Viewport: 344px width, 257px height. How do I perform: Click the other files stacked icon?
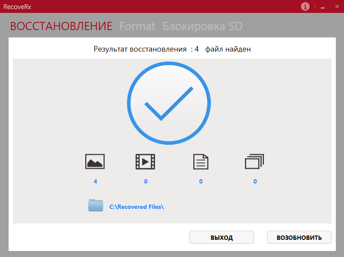click(x=254, y=162)
